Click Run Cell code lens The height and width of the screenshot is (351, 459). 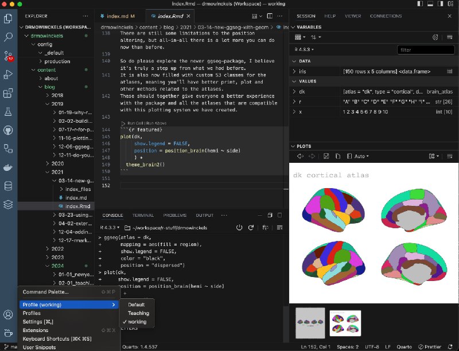135,123
